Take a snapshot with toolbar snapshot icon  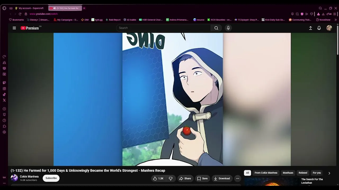[297, 14]
